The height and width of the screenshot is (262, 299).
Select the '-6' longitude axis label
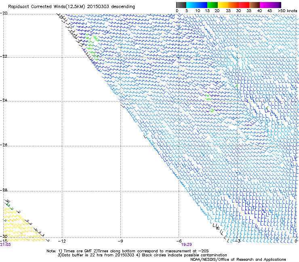pos(179,241)
